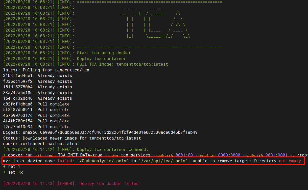The image size is (308, 190).
Task: Click the 'c82fcf1dbaa6: Pull complete' layer line
Action: point(36,104)
